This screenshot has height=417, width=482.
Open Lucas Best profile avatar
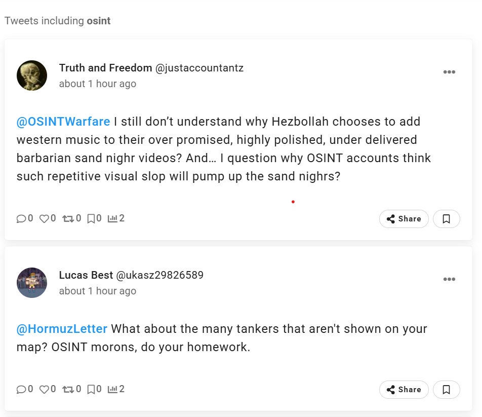(32, 283)
